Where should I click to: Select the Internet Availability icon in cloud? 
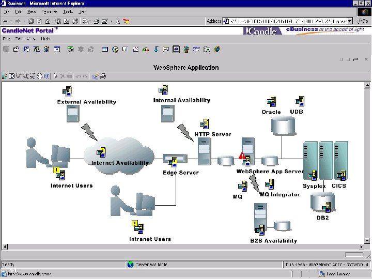pos(101,152)
